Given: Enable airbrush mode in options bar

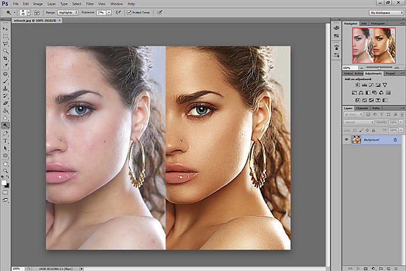Looking at the screenshot, I should tap(118, 12).
